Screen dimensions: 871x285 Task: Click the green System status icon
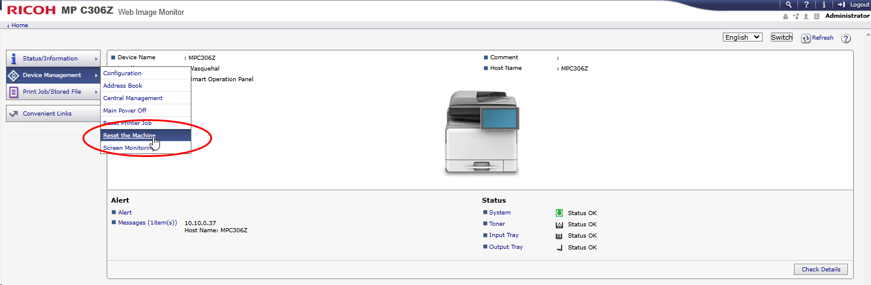point(559,213)
